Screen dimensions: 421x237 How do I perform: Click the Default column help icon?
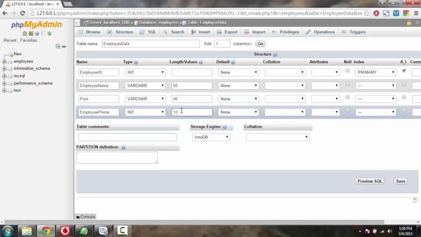coord(233,63)
